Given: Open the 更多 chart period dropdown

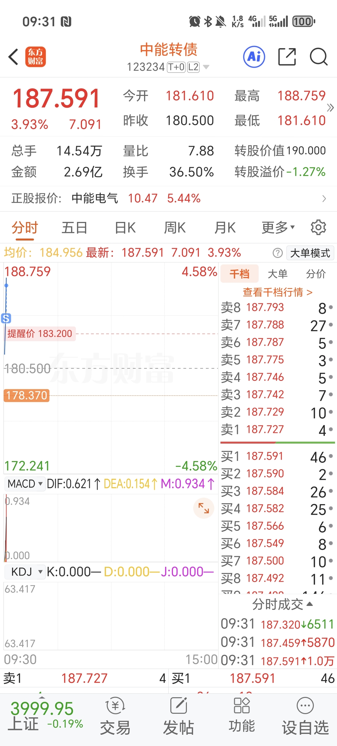Looking at the screenshot, I should point(278,227).
